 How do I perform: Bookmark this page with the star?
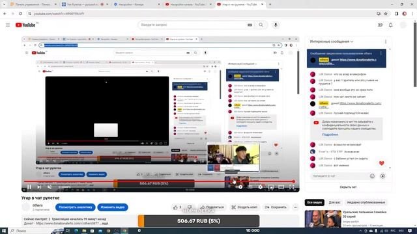(386, 14)
